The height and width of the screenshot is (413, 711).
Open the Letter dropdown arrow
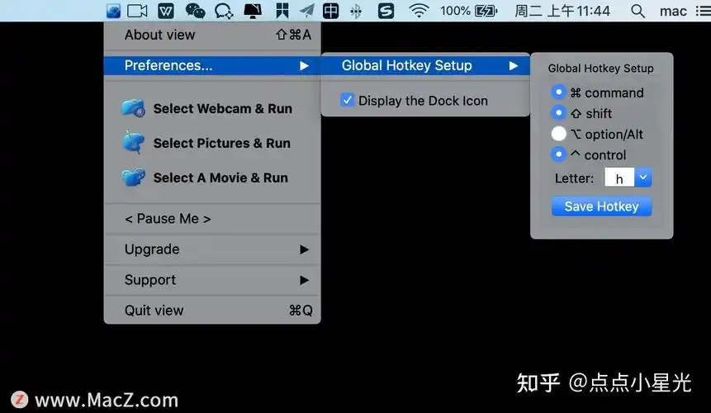(643, 178)
